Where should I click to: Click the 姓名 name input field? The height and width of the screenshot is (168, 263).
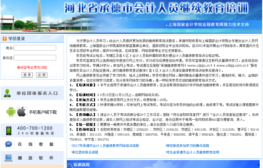tap(35, 48)
